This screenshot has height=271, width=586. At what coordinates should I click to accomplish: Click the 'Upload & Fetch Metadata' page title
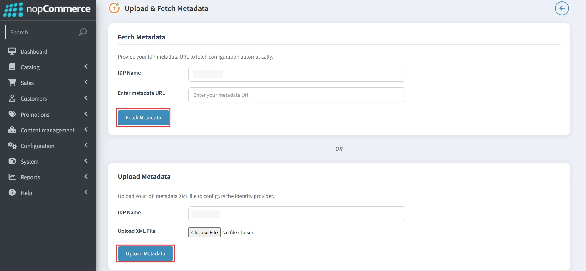(166, 8)
